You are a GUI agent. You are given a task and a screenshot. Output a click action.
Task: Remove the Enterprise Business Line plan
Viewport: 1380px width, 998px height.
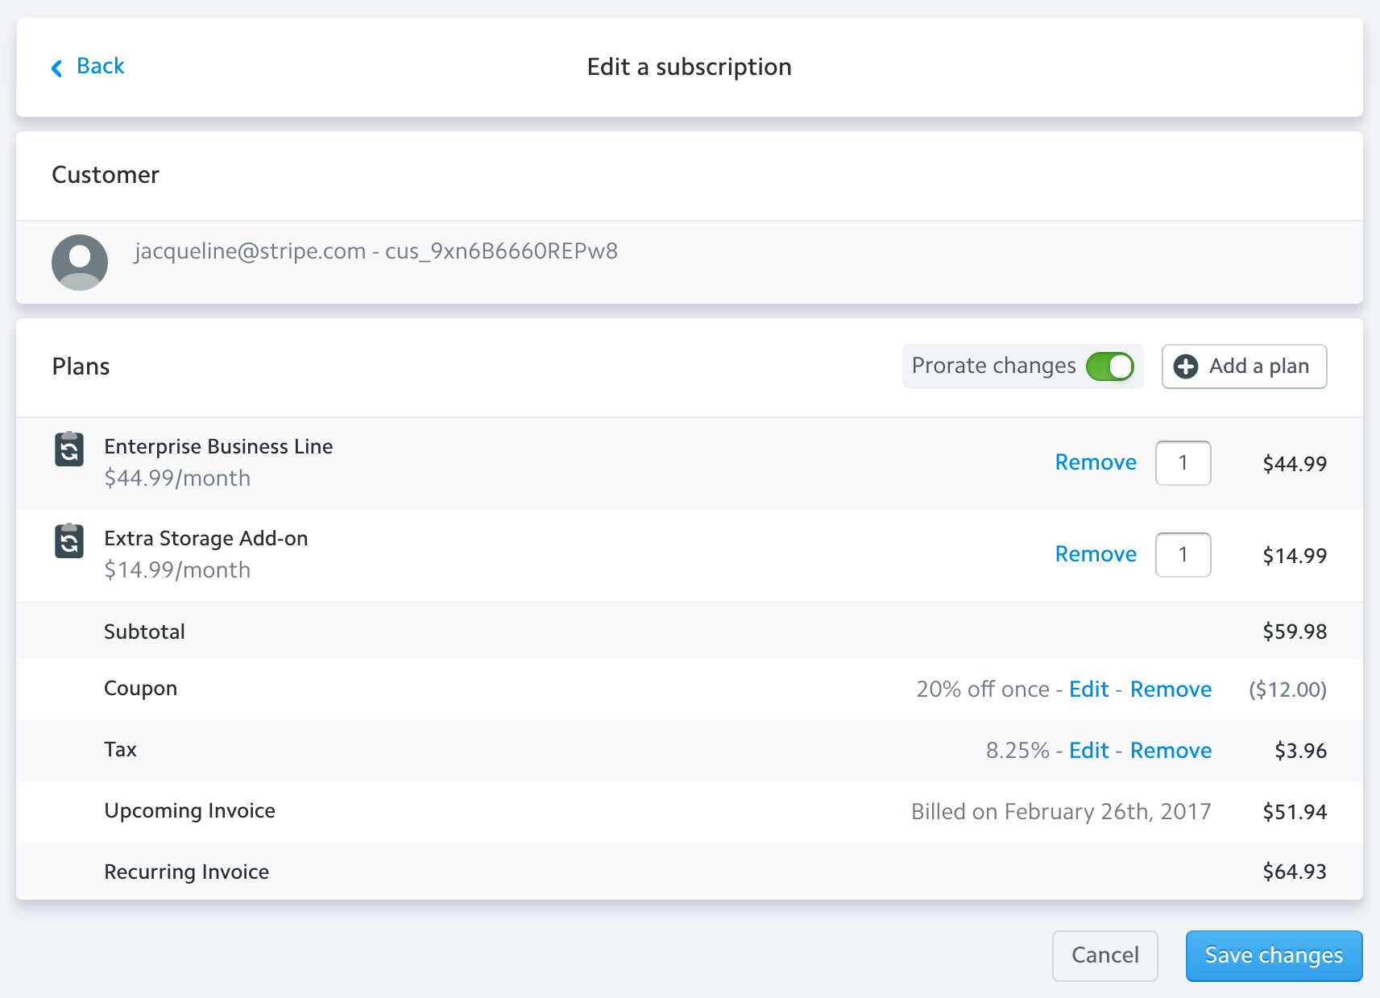click(x=1096, y=462)
